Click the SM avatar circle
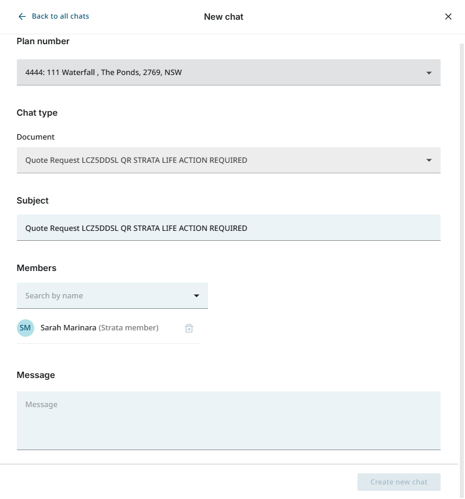Viewport: 465px width, 499px height. [25, 328]
